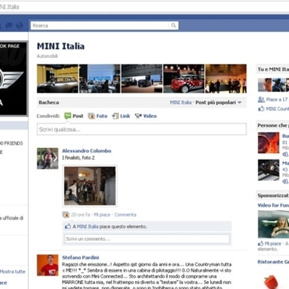Click thumbs-up icon under sponsored video
The width and height of the screenshot is (289, 289).
[x=260, y=243]
